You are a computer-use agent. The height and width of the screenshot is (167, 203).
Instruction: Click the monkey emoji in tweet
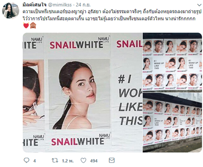(33, 25)
